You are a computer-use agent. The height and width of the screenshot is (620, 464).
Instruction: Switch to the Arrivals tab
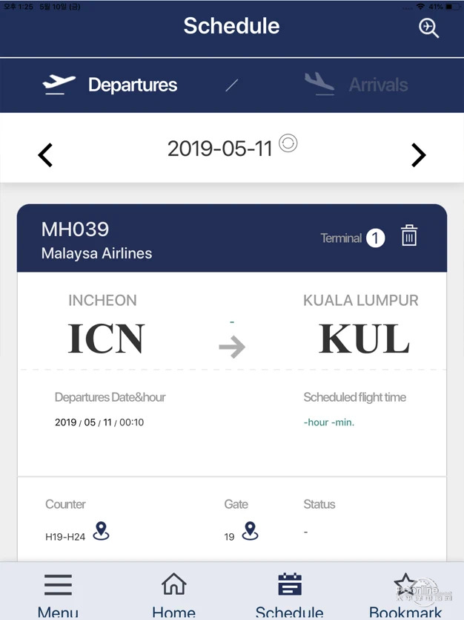(357, 85)
